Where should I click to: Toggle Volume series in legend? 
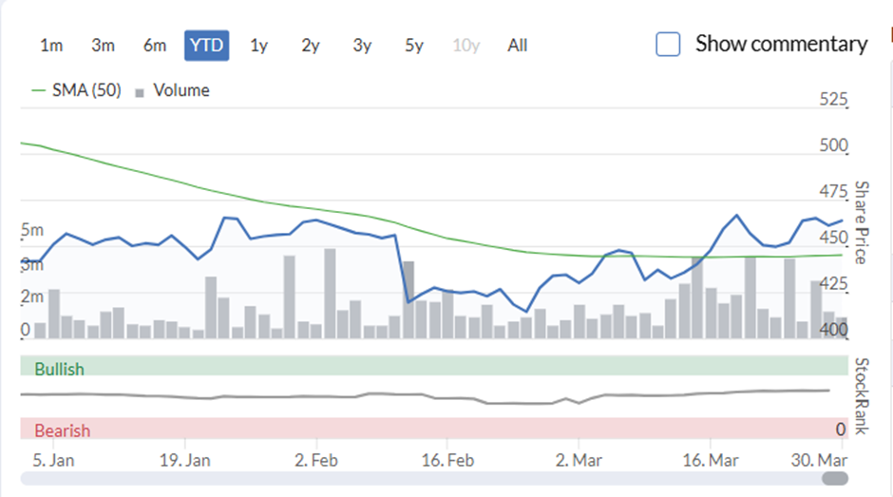tap(180, 90)
